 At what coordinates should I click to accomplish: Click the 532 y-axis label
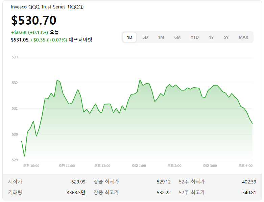(15, 83)
